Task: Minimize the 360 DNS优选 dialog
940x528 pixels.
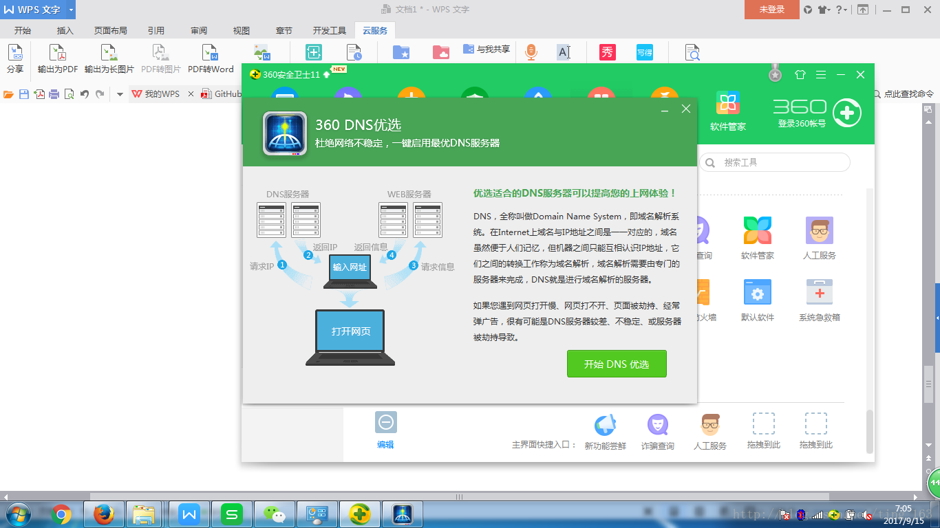Action: pos(665,109)
